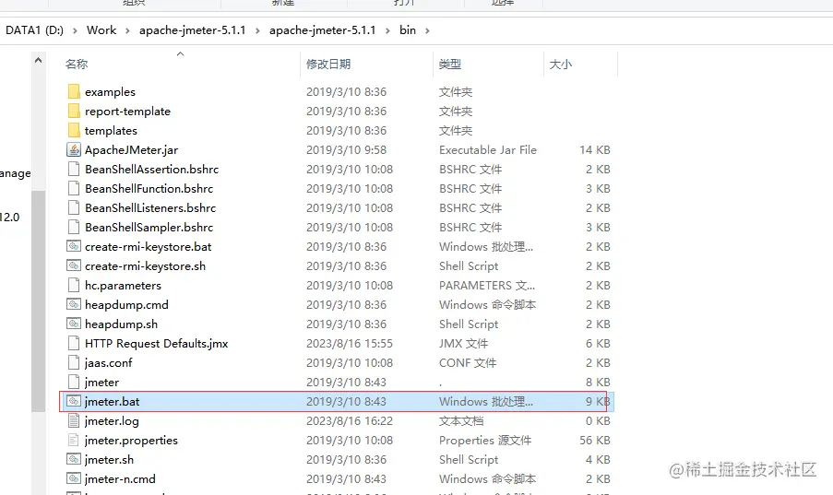Click the jmeter.properties file icon
This screenshot has height=495, width=833.
tap(74, 440)
